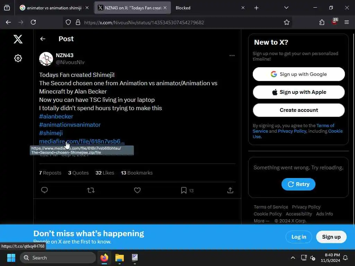View the 32 Likes count
Image resolution: width=355 pixels, height=266 pixels.
(105, 173)
